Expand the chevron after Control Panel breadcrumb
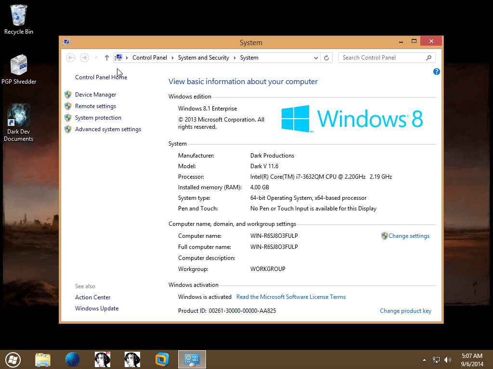 click(x=173, y=58)
